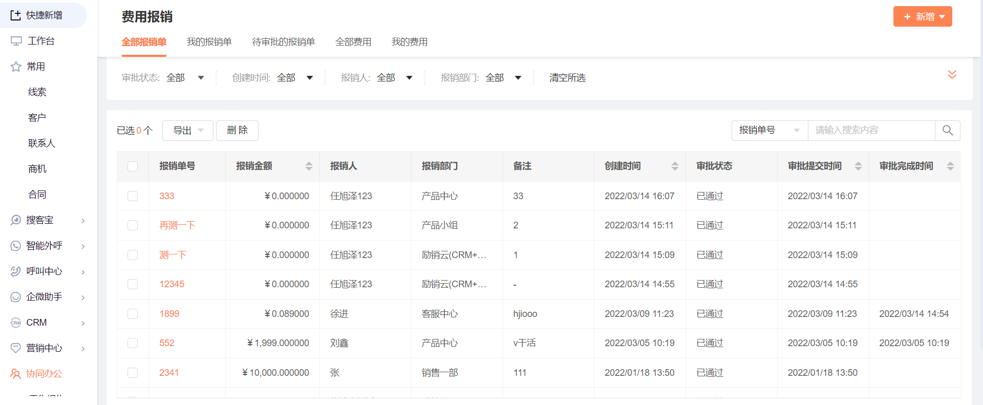The height and width of the screenshot is (405, 983).
Task: Click the 协同办公 people icon
Action: point(16,374)
